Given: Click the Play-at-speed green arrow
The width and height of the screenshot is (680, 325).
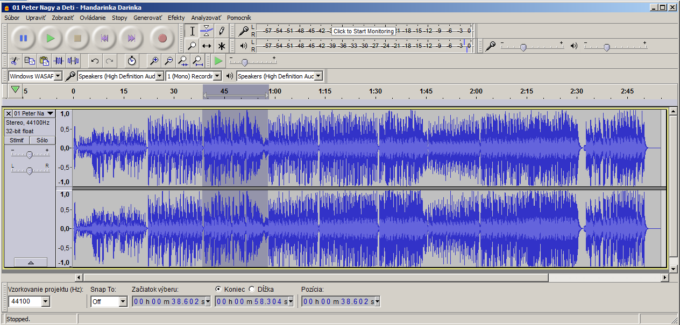Looking at the screenshot, I should (218, 61).
